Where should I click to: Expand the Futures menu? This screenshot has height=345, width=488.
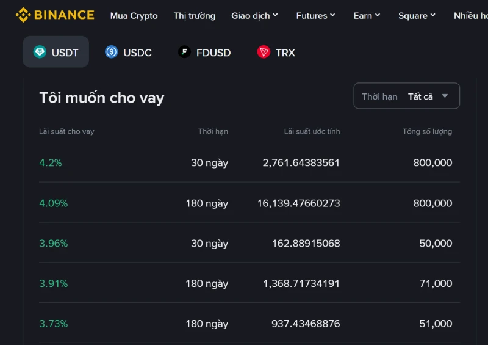tap(315, 16)
